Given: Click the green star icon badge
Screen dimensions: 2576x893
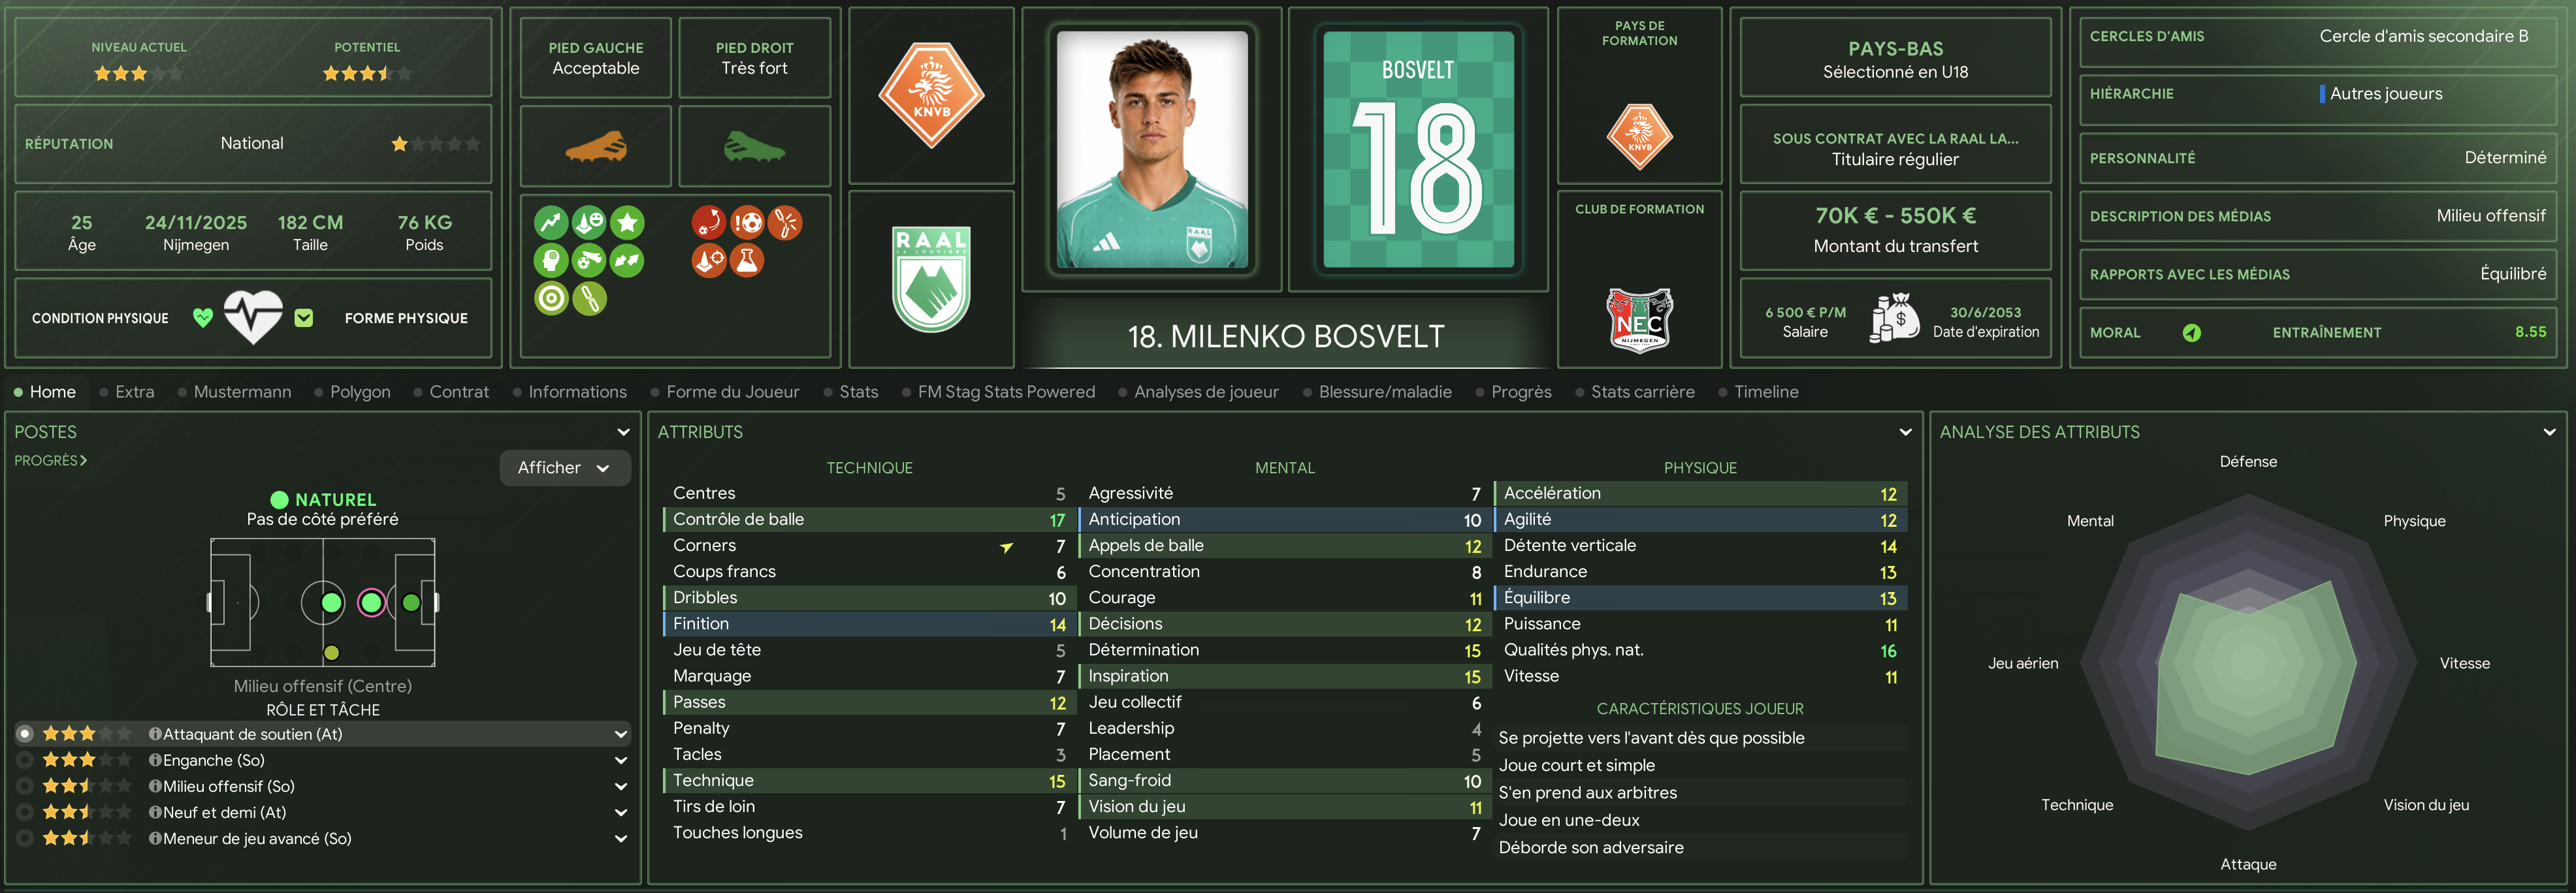Looking at the screenshot, I should click(x=627, y=223).
